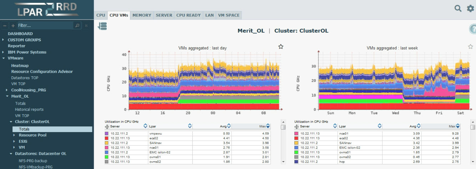Click in the sidebar Filter input field

pyautogui.click(x=45, y=26)
